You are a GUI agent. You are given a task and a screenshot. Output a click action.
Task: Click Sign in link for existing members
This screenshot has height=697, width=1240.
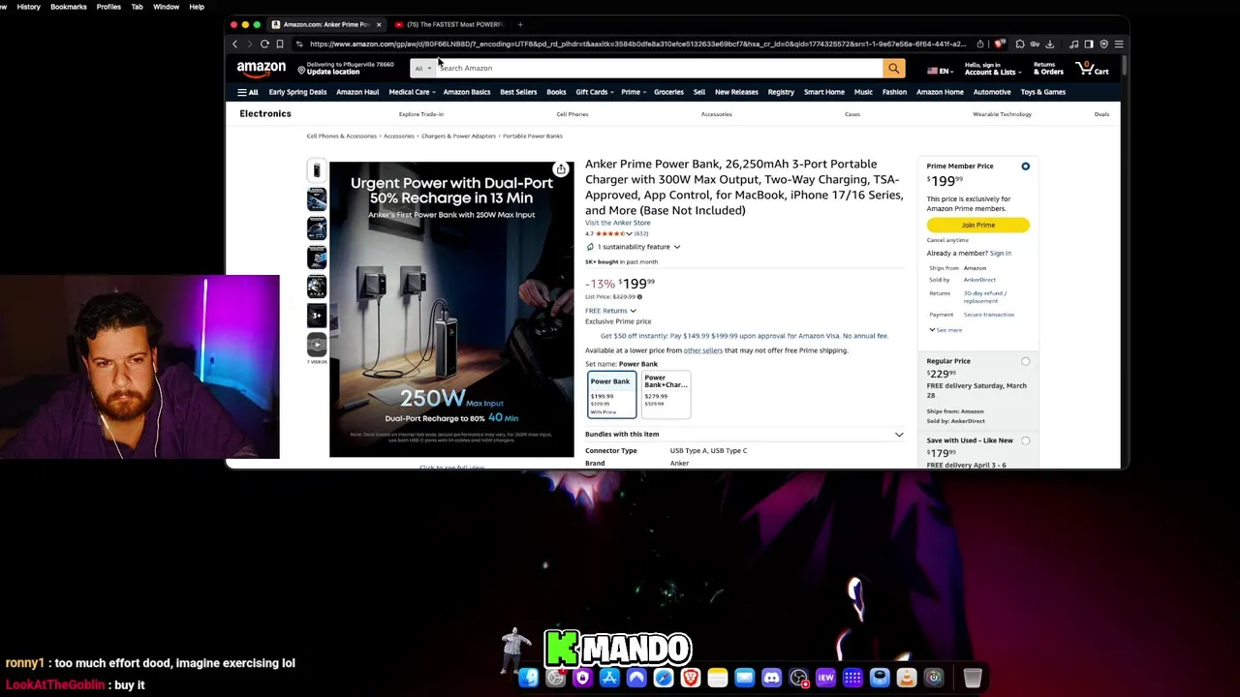[x=1001, y=254]
